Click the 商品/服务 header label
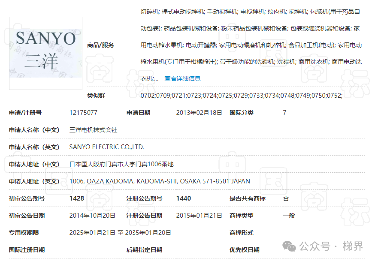Image resolution: width=375 pixels, height=261 pixels. click(x=100, y=45)
